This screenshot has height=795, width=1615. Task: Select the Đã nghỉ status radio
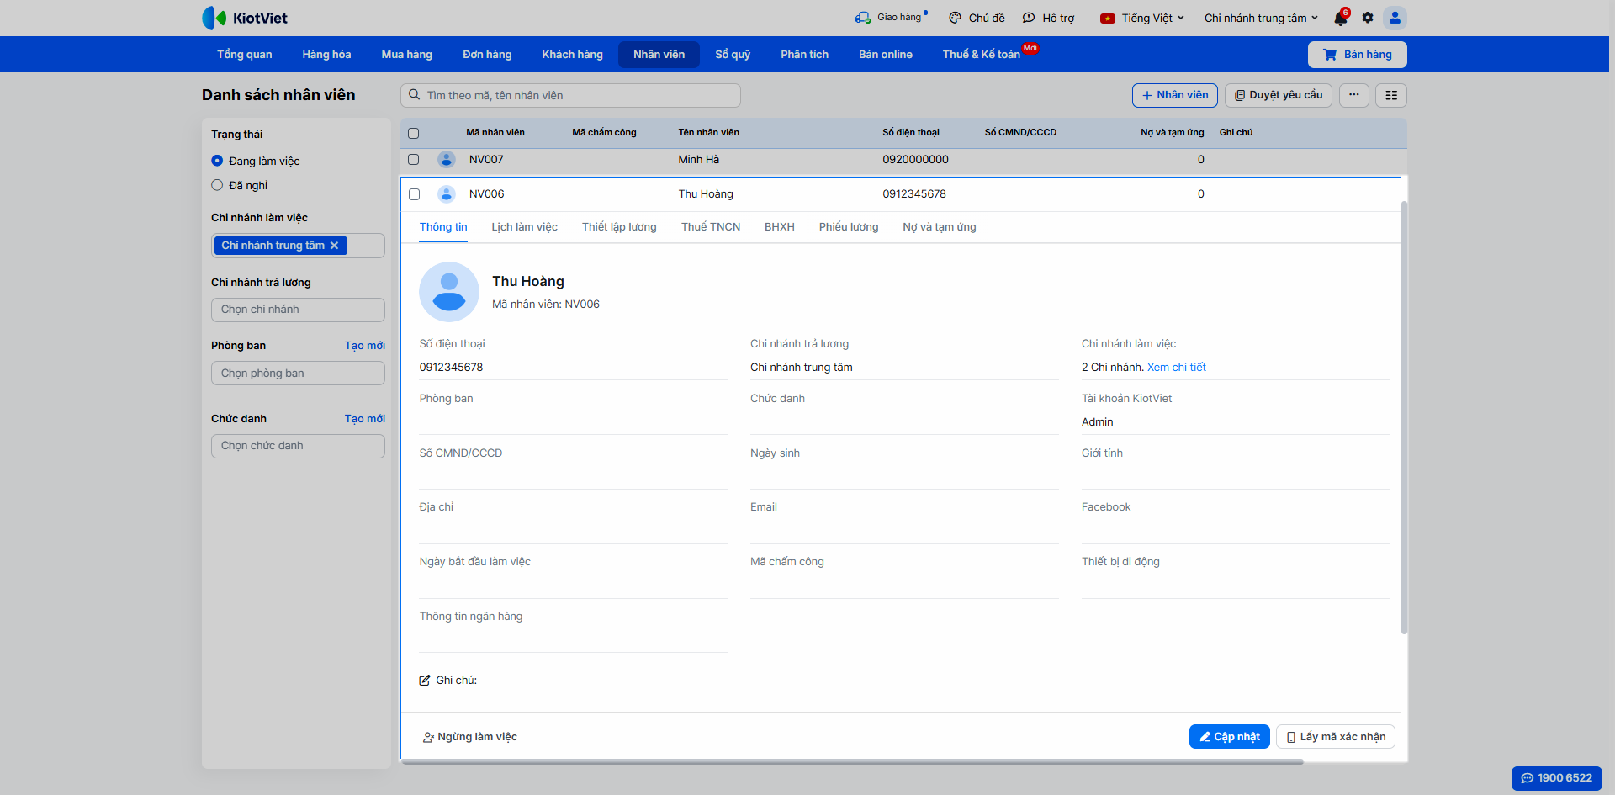(x=217, y=185)
